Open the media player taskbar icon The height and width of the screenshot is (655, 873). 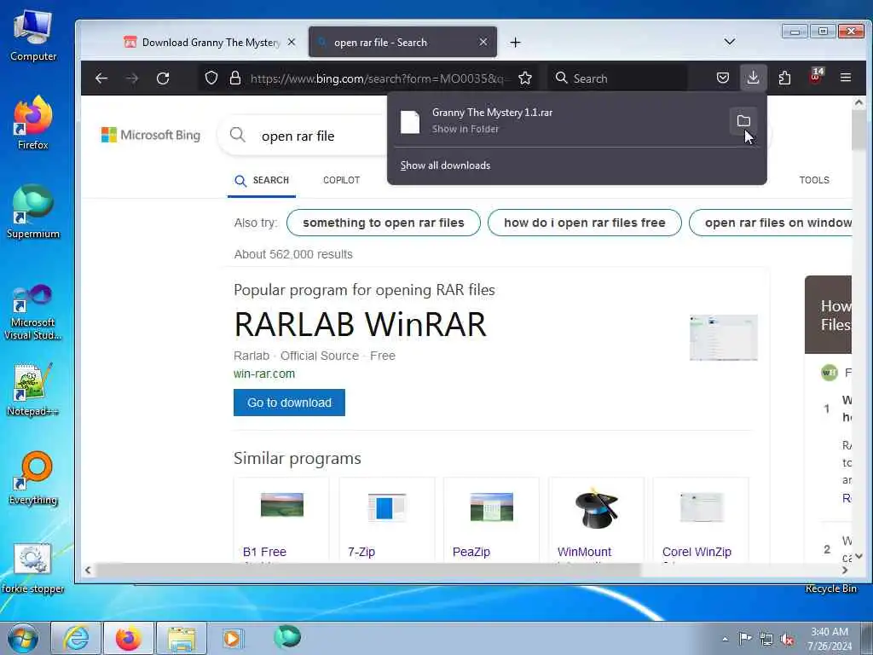tap(232, 638)
